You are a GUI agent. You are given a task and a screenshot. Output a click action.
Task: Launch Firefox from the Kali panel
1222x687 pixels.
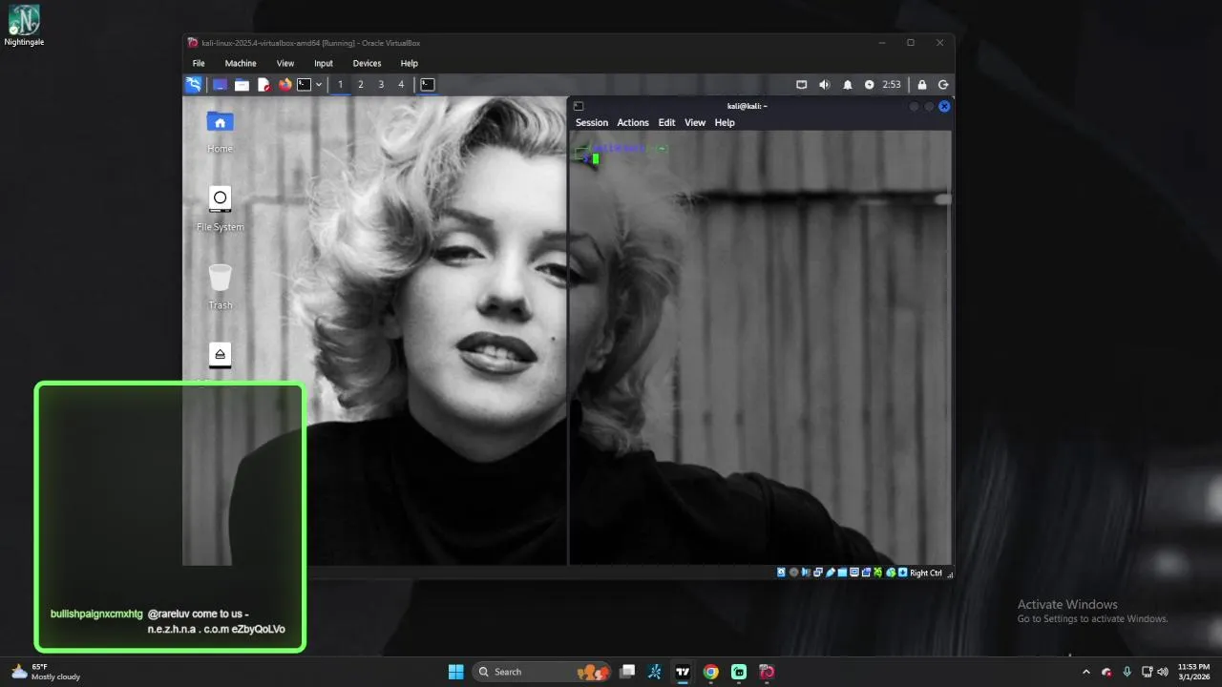(284, 85)
